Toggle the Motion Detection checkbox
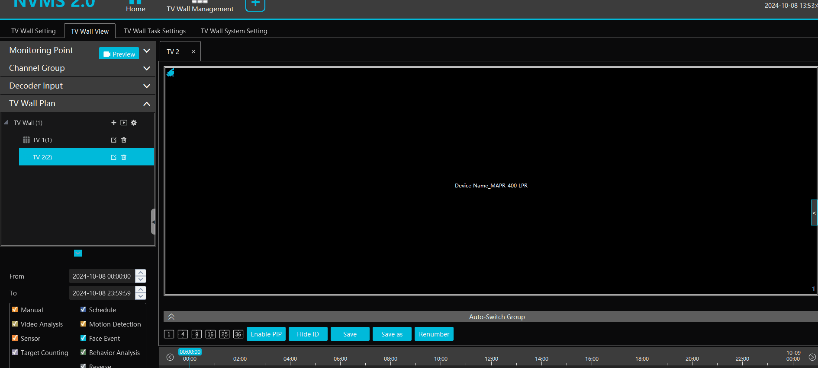The image size is (818, 368). (x=84, y=324)
